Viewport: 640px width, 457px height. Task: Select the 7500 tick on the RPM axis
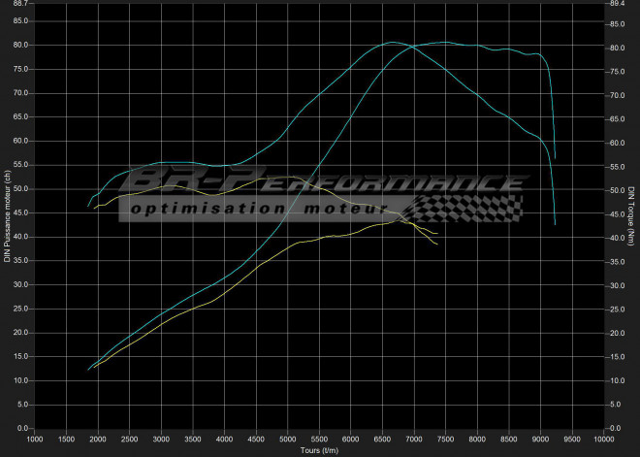click(x=446, y=439)
